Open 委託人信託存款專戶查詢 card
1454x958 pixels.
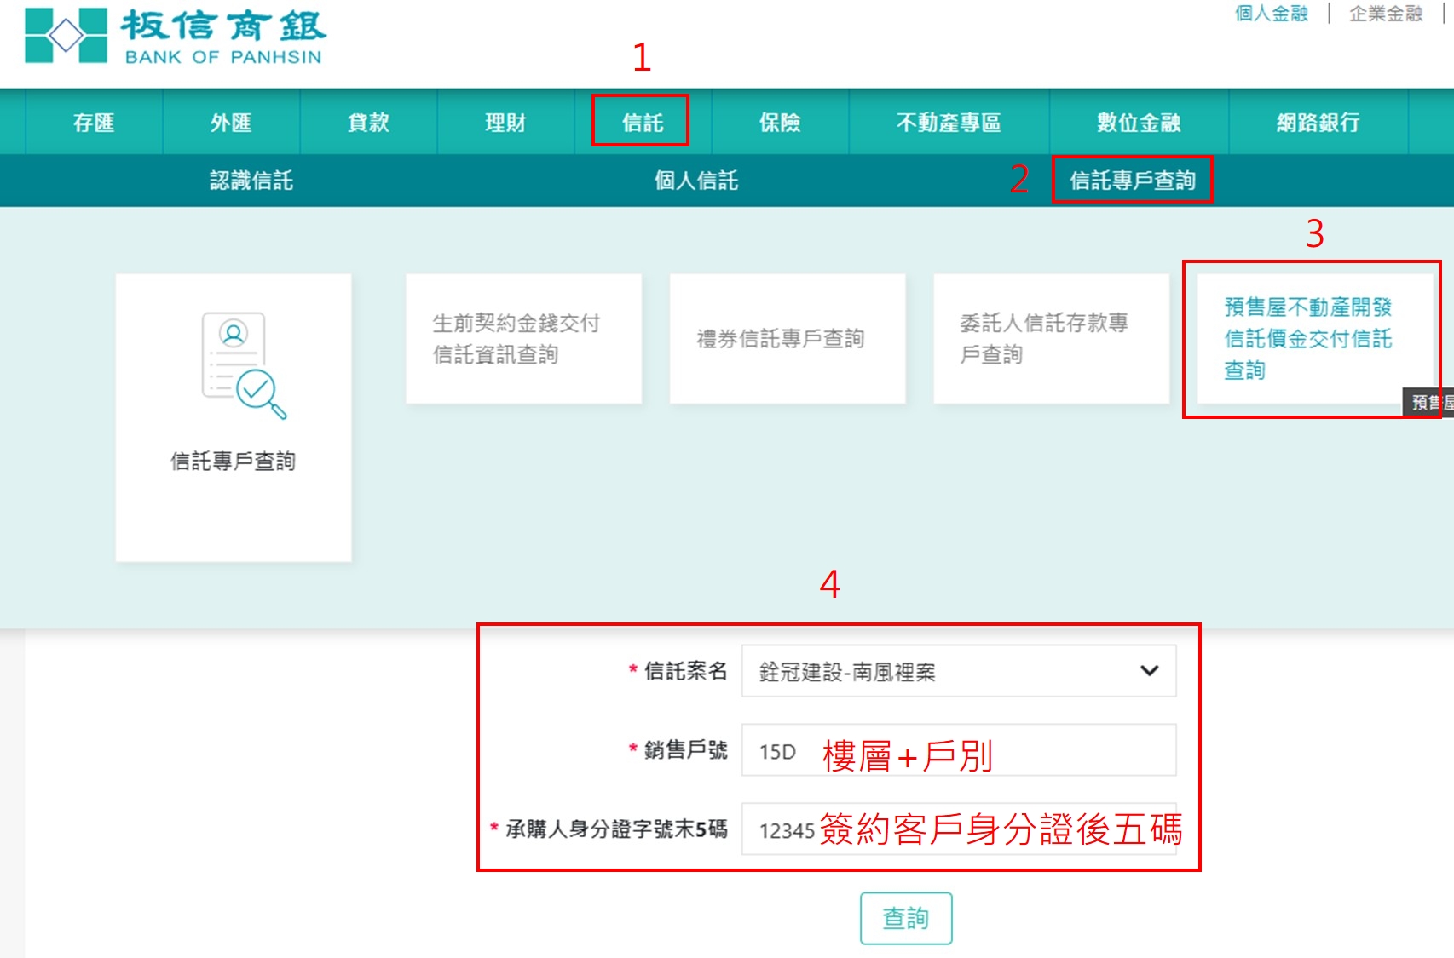(x=1052, y=339)
